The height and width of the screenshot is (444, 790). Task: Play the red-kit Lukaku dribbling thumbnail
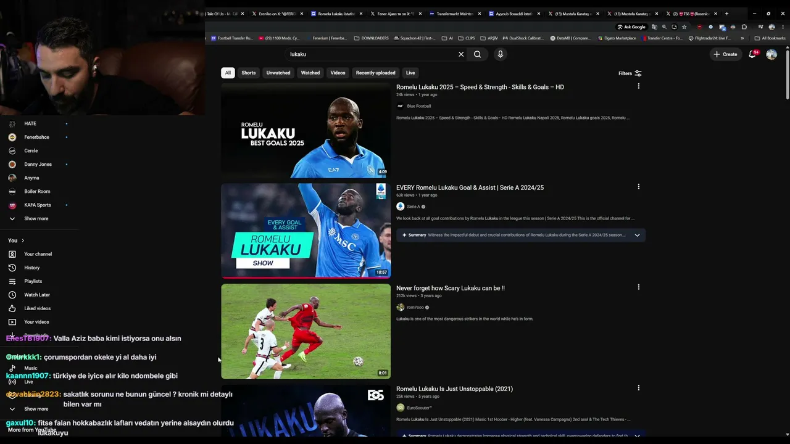[x=306, y=331]
